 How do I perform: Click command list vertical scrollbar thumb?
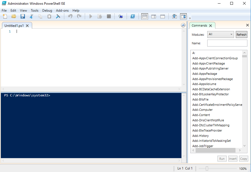coord(244,56)
